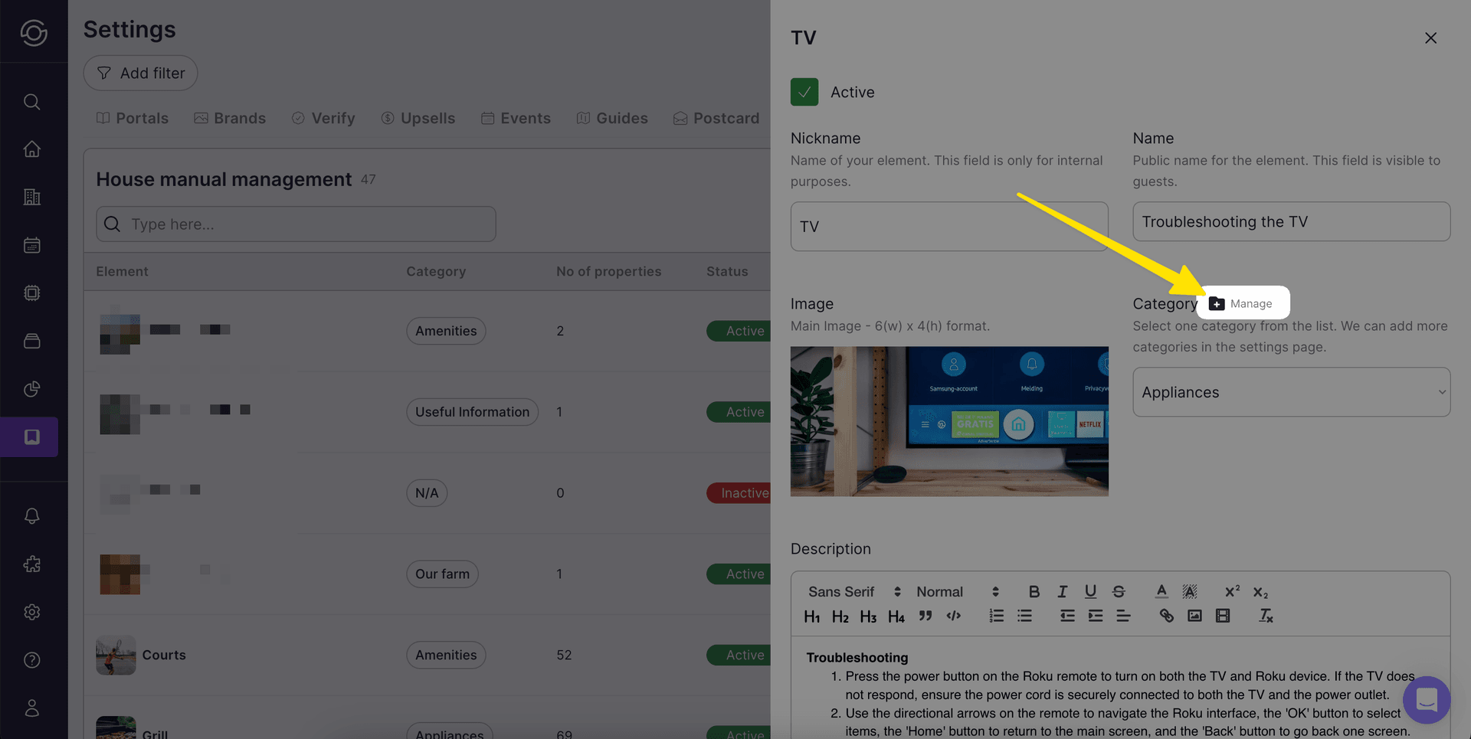The image size is (1471, 739).
Task: Enable the ordered list formatting
Action: (996, 616)
